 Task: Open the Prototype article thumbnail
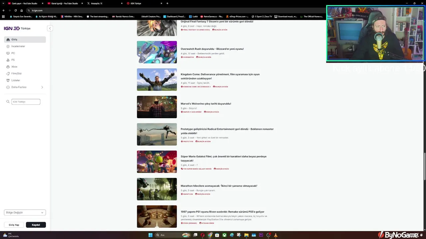(x=157, y=134)
